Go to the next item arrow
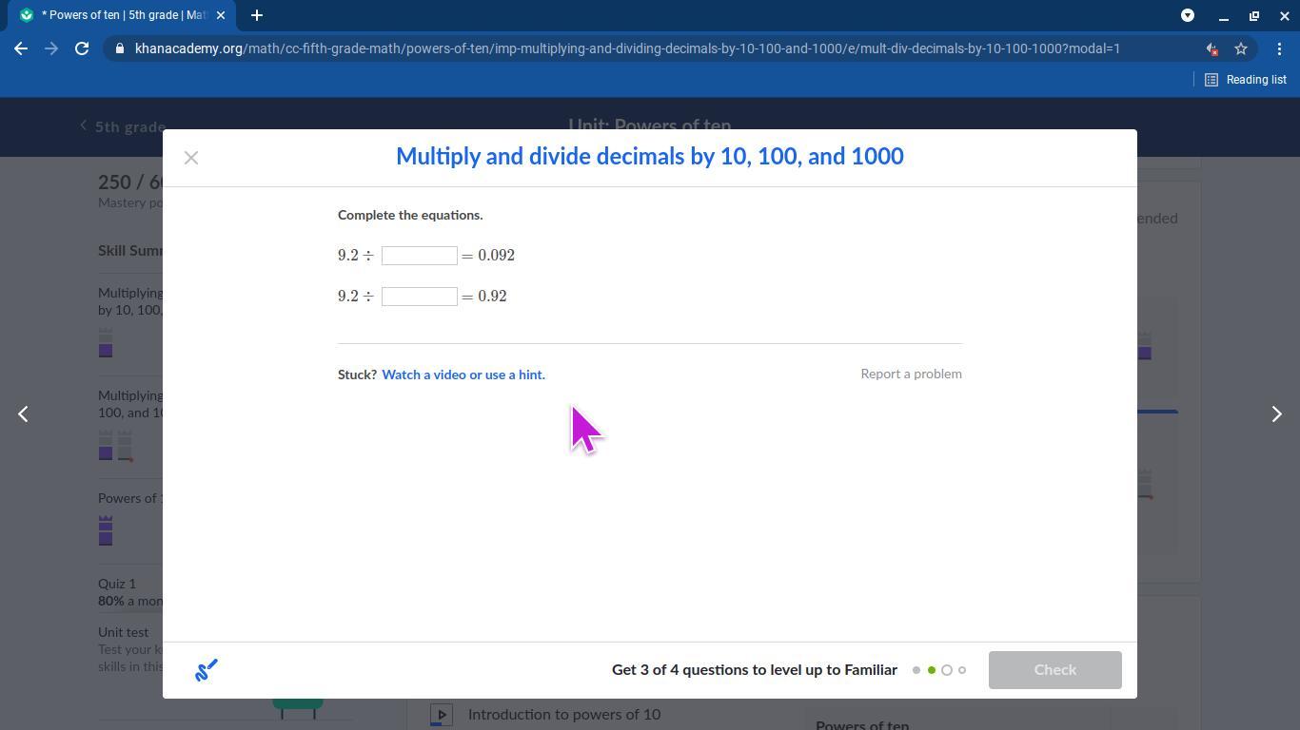 tap(1277, 414)
